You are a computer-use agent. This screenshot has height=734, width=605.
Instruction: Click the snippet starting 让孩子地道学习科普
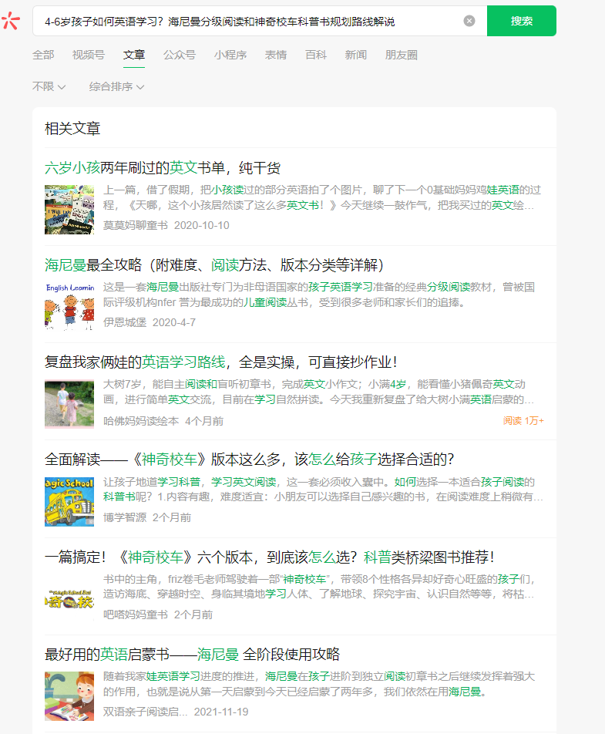(323, 489)
